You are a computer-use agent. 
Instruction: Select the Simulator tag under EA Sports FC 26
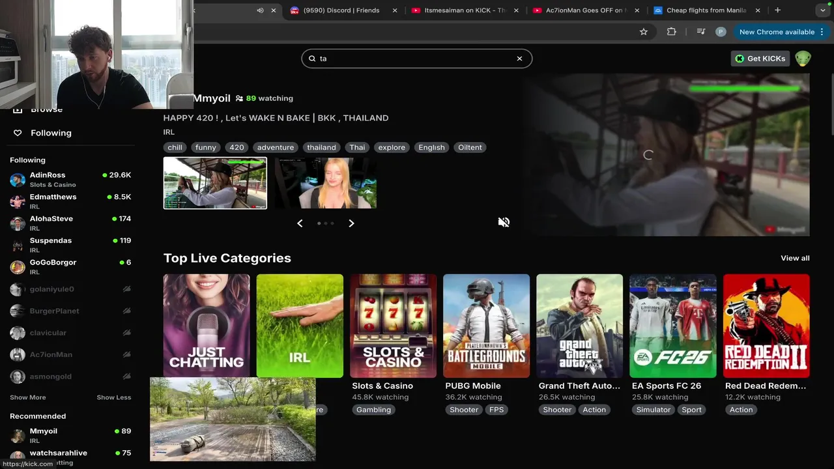tap(654, 410)
